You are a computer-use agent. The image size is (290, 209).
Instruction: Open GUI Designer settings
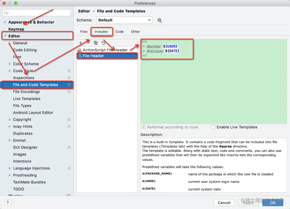coord(25,147)
